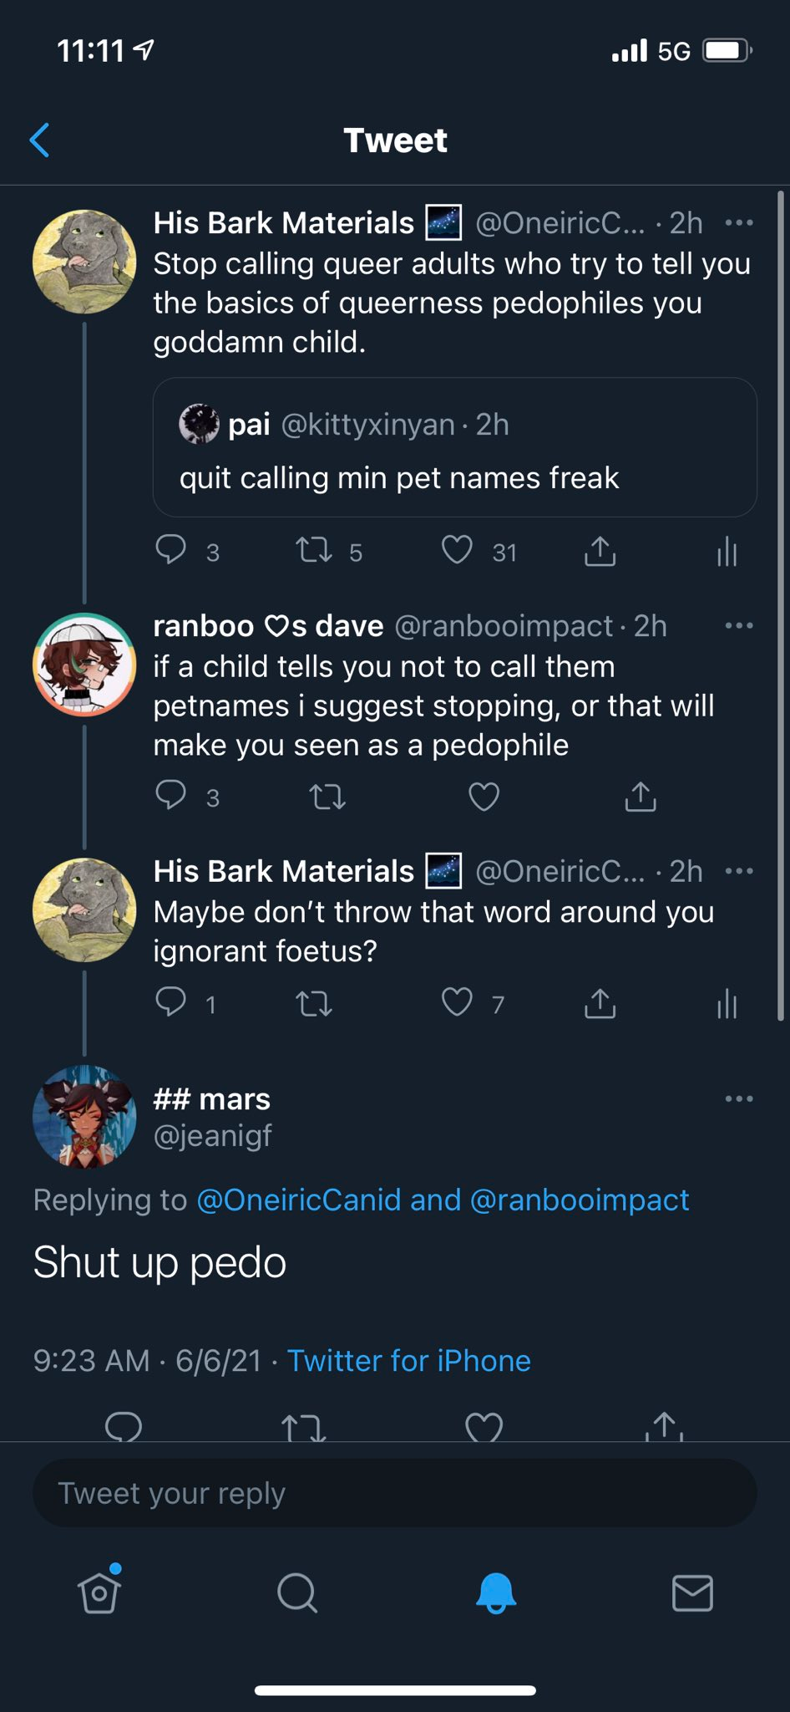This screenshot has width=790, height=1712.
Task: Like the ranbooimpact tweet
Action: coord(484,797)
